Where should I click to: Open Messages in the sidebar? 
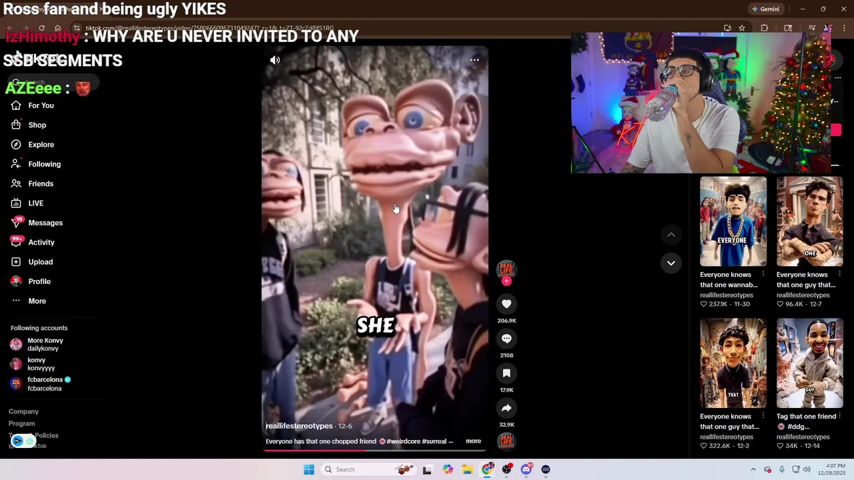coord(37,223)
